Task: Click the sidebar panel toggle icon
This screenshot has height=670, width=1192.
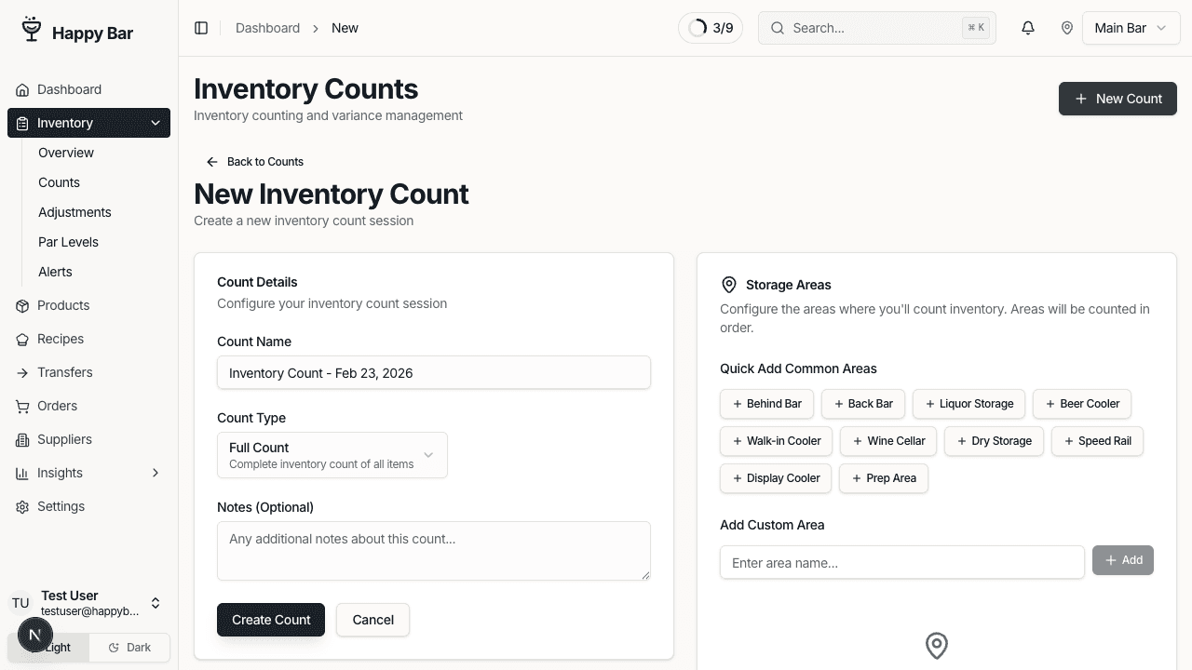Action: pyautogui.click(x=201, y=28)
